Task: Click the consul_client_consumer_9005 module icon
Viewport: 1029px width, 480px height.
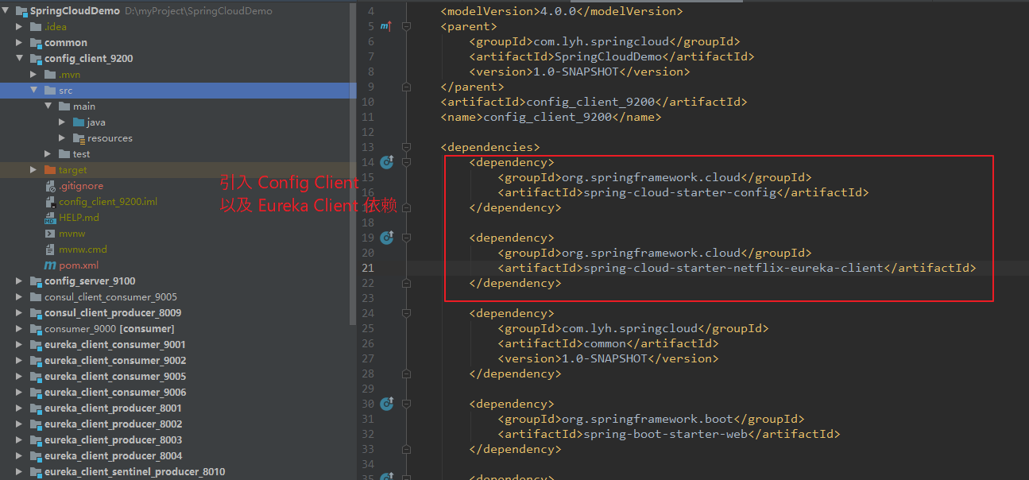Action: coord(36,297)
